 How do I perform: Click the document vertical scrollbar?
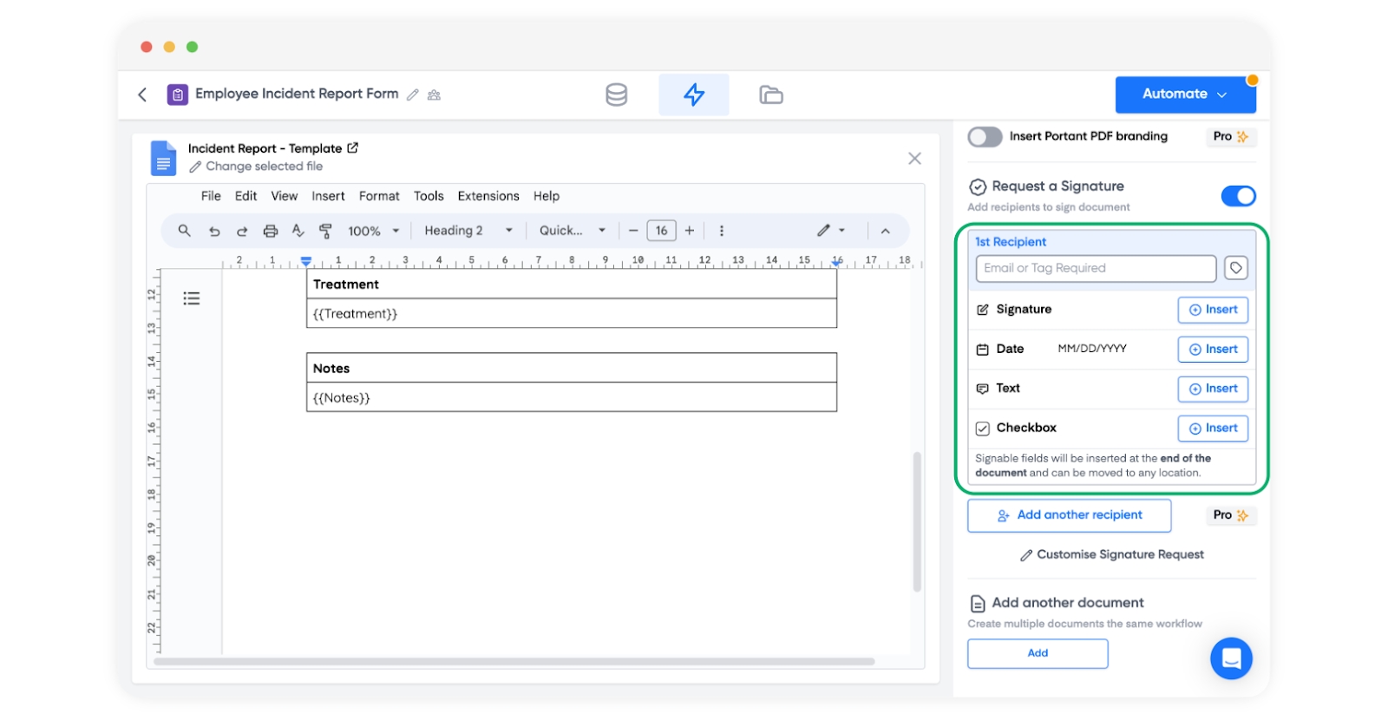pos(917,520)
